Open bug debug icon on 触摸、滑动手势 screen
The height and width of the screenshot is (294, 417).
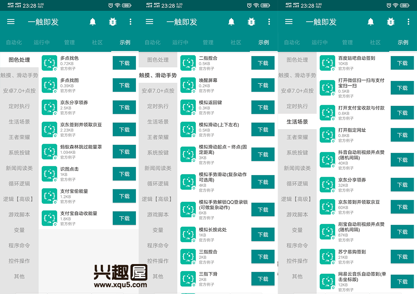251,22
